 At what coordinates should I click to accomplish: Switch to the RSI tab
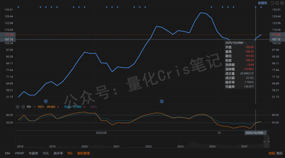click(x=70, y=153)
